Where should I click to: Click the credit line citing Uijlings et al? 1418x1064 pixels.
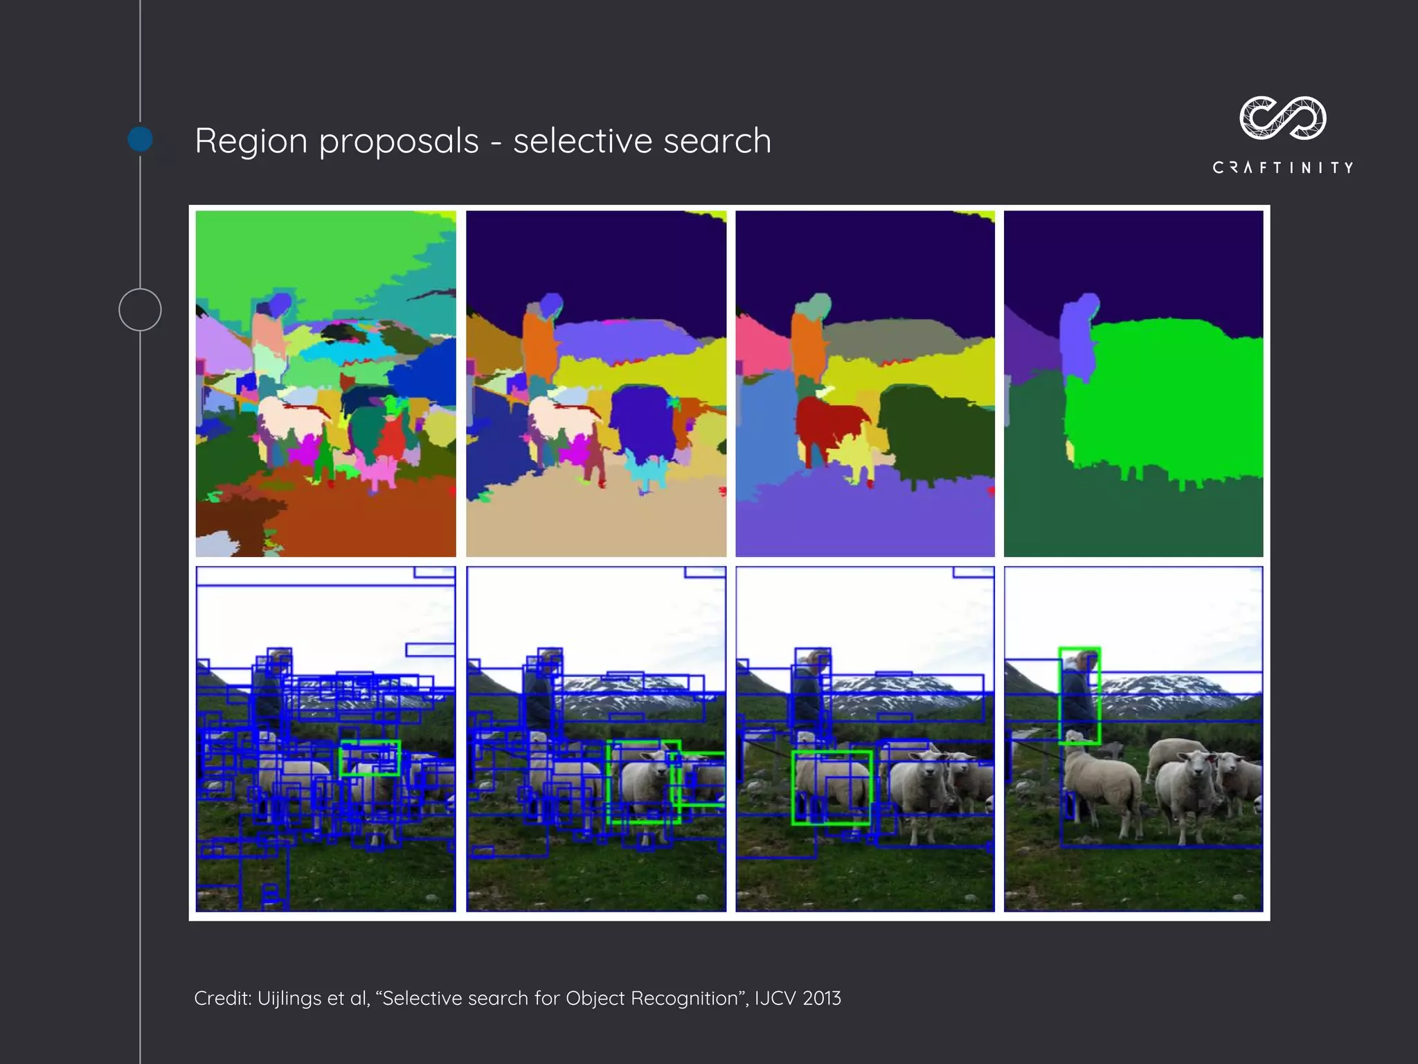pyautogui.click(x=517, y=998)
